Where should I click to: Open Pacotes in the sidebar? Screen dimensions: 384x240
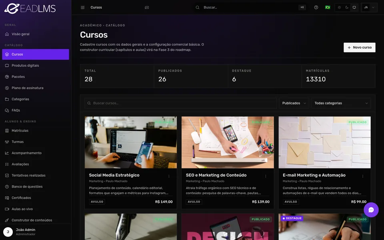click(x=36, y=77)
